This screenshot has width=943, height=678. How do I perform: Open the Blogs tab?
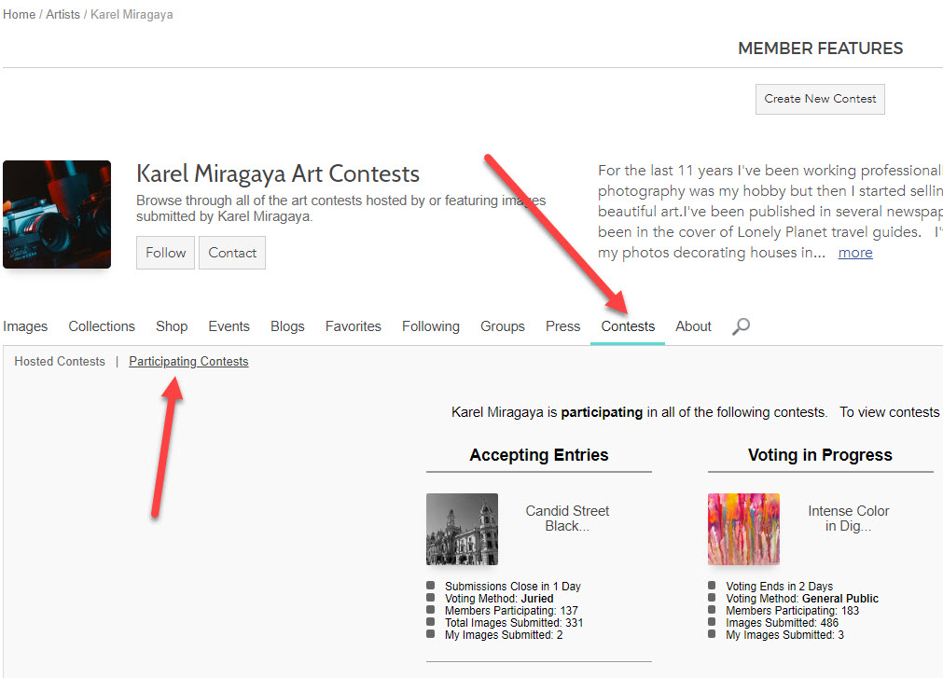coord(287,326)
